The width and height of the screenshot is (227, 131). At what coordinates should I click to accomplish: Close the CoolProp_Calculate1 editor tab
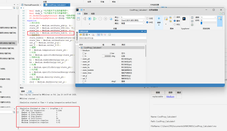coord(67,5)
